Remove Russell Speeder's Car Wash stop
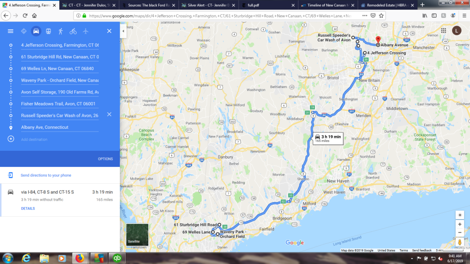470x264 pixels. pyautogui.click(x=109, y=114)
